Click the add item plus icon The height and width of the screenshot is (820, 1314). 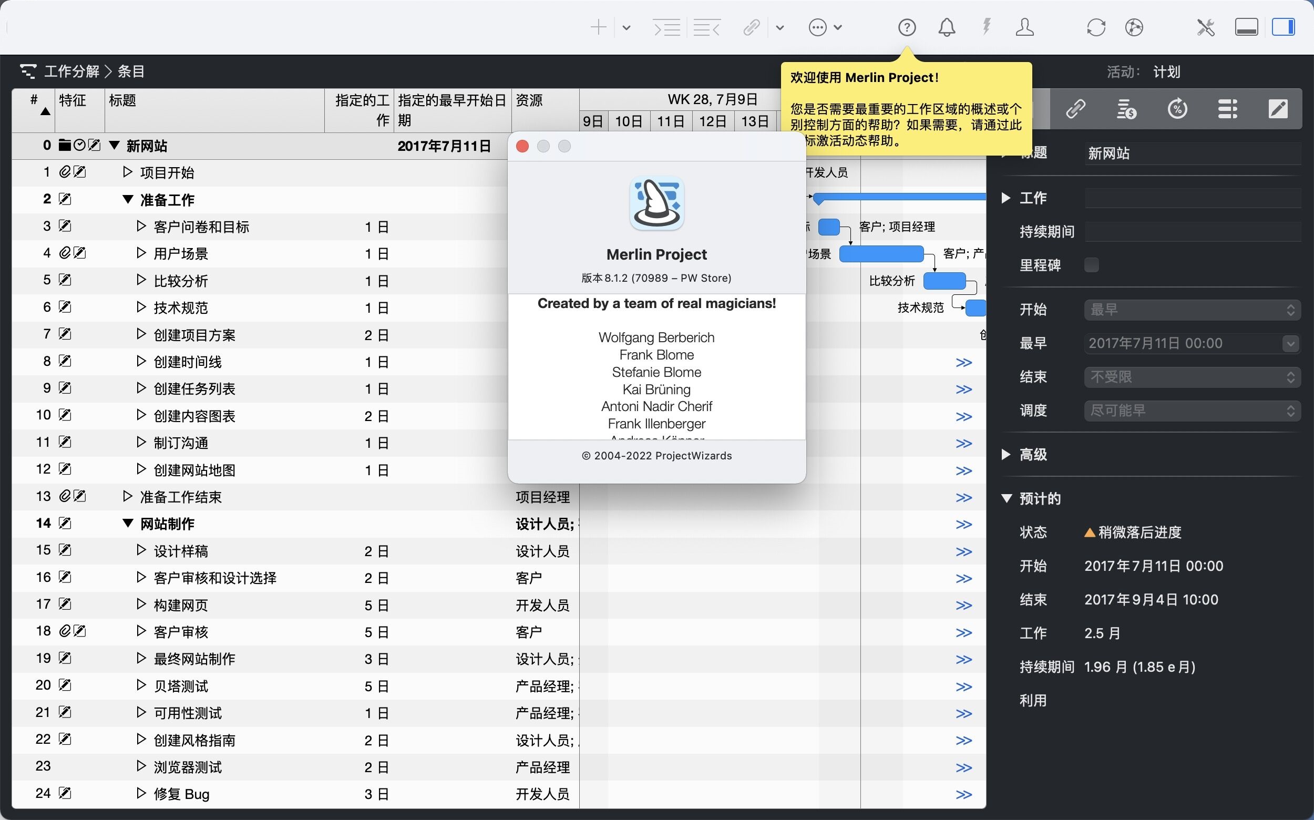click(598, 27)
